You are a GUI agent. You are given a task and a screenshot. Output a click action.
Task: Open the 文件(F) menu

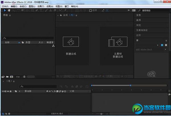(5, 7)
